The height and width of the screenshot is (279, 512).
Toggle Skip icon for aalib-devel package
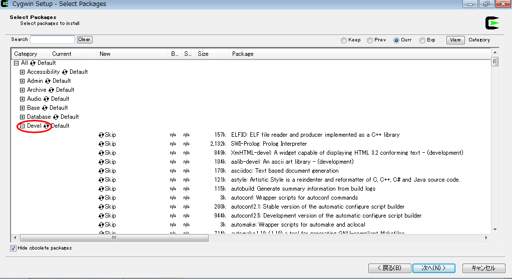point(101,162)
